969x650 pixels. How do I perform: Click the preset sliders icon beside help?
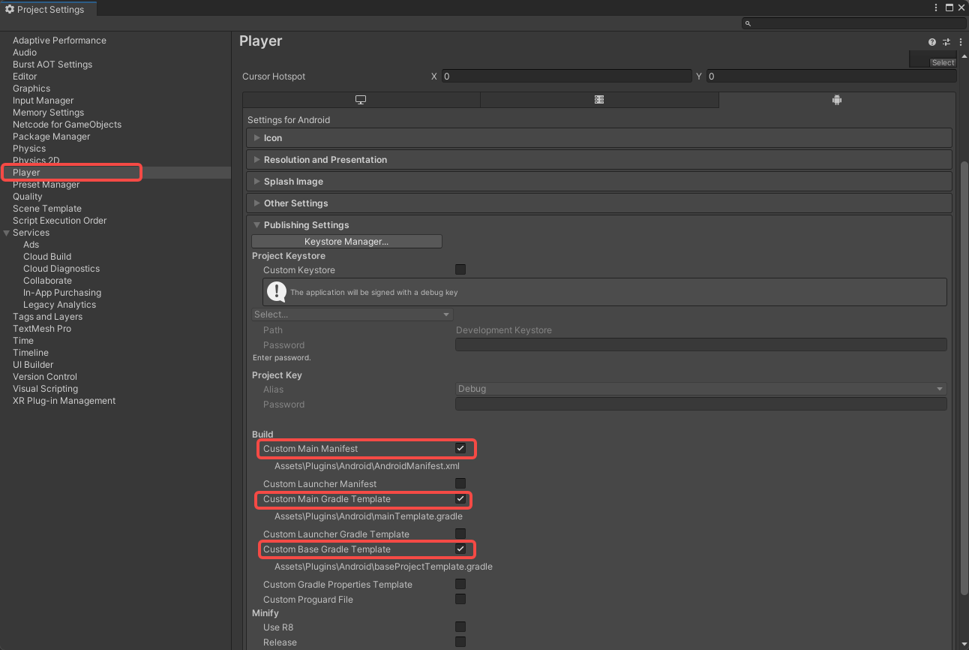click(x=946, y=42)
